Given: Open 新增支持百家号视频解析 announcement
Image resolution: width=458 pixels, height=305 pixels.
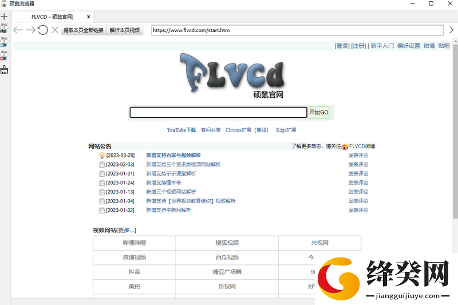Looking at the screenshot, I should tap(173, 155).
